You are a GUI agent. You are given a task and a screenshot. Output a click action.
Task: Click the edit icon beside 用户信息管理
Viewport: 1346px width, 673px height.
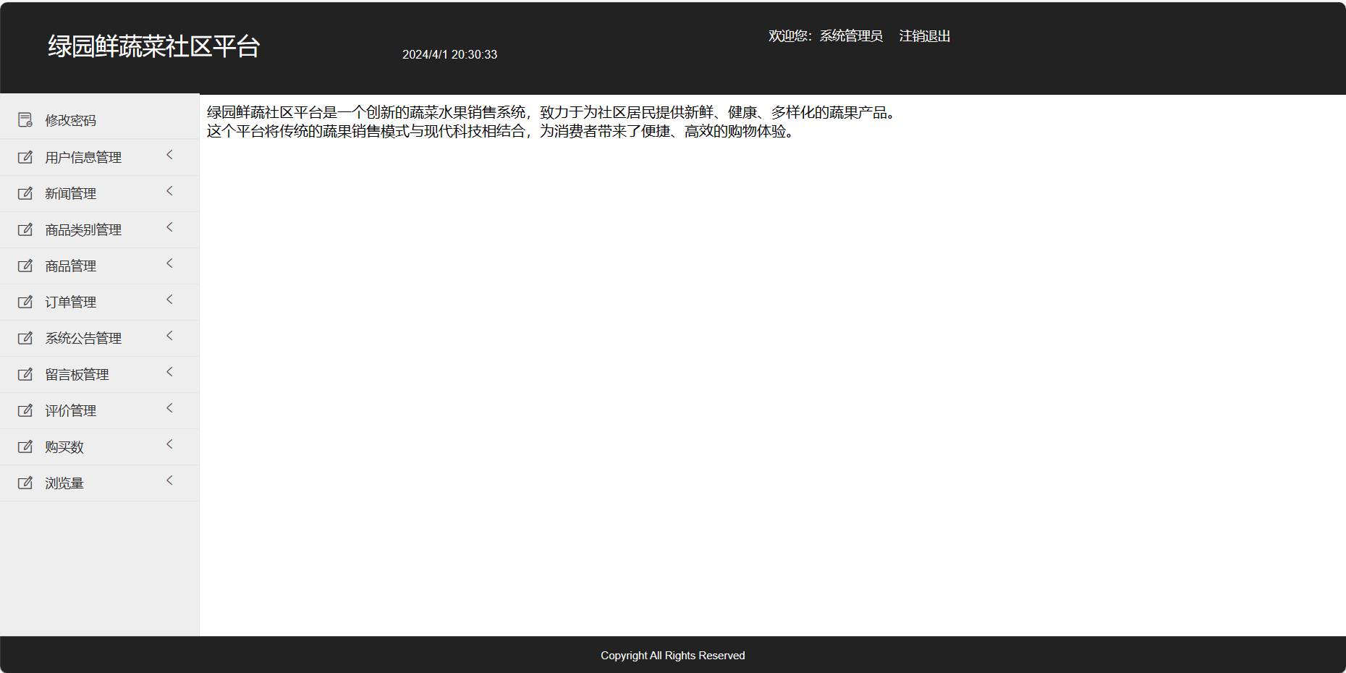25,157
